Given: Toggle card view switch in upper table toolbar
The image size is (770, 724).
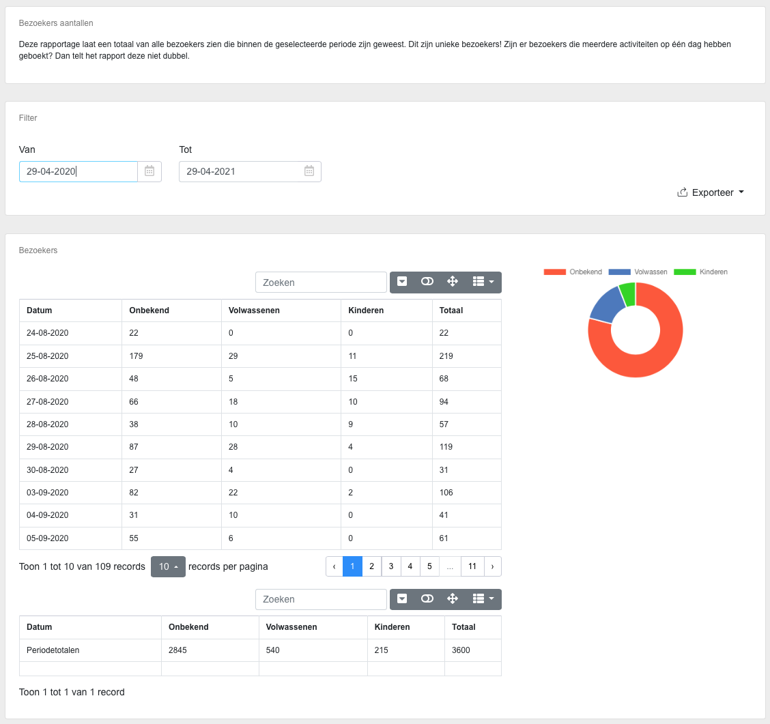Looking at the screenshot, I should pyautogui.click(x=427, y=282).
